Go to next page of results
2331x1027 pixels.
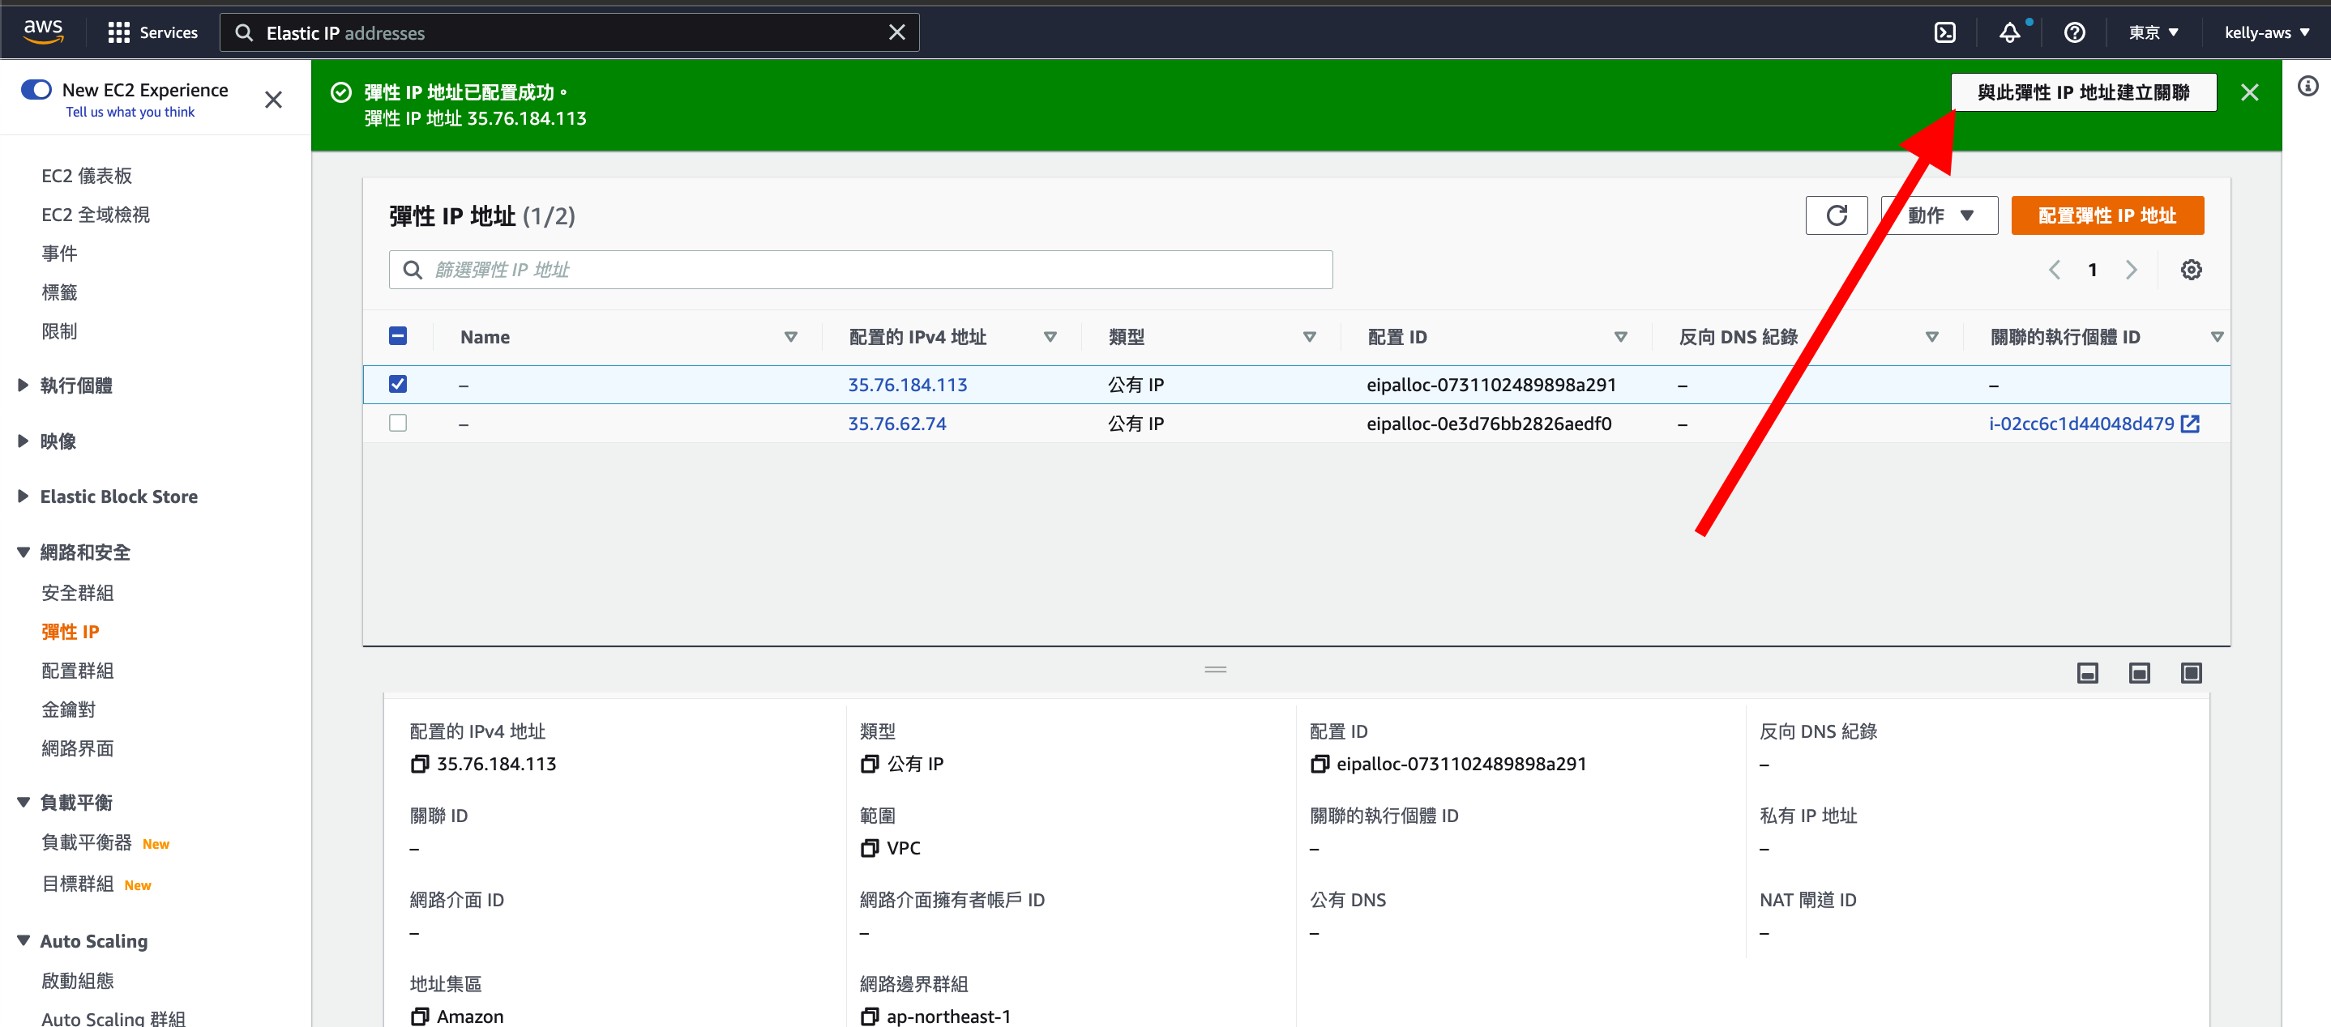(2131, 270)
